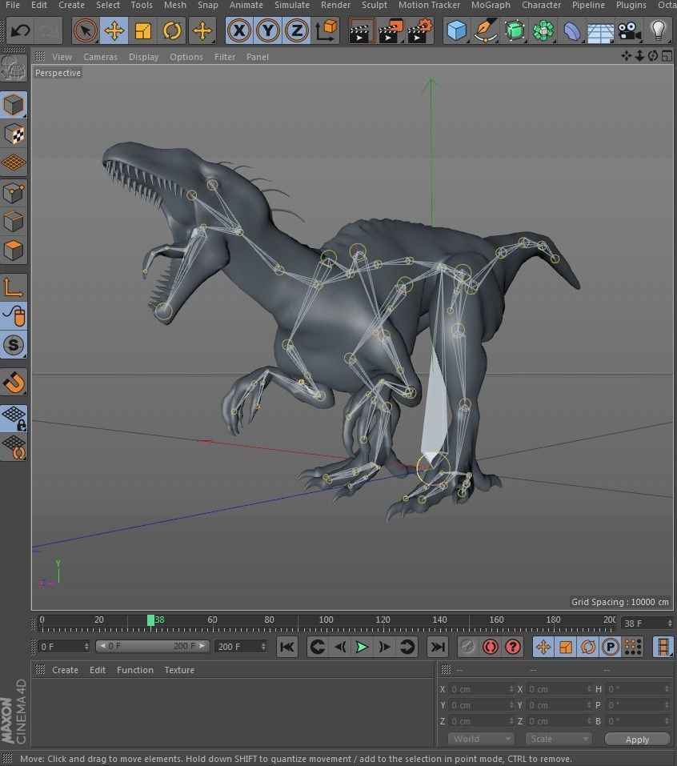Open the Simulate menu
677x766 pixels.
291,5
